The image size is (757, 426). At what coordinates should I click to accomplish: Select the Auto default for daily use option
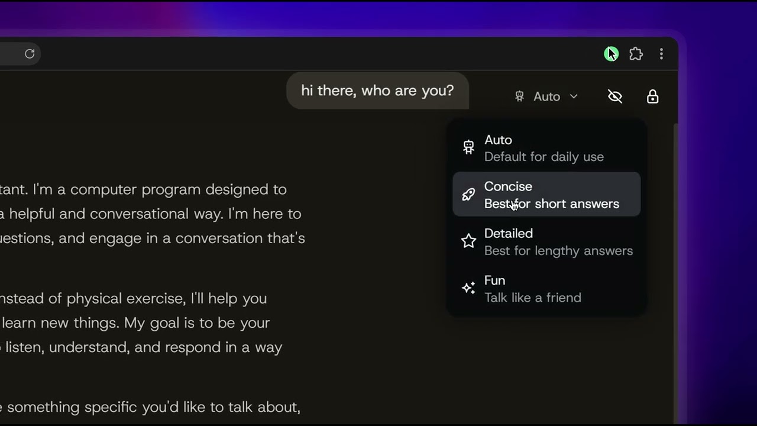[x=544, y=148]
